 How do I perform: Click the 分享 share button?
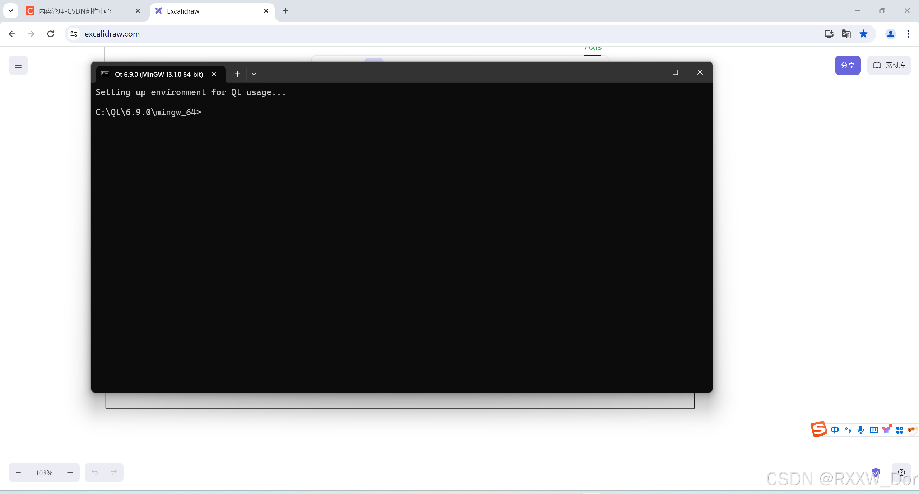coord(848,65)
